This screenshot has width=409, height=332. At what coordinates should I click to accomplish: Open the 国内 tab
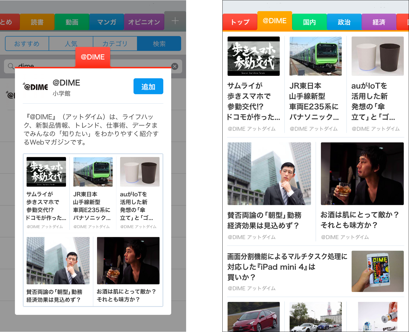coord(309,22)
